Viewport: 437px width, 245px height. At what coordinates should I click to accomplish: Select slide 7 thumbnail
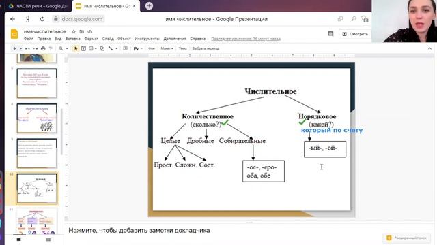click(37, 83)
